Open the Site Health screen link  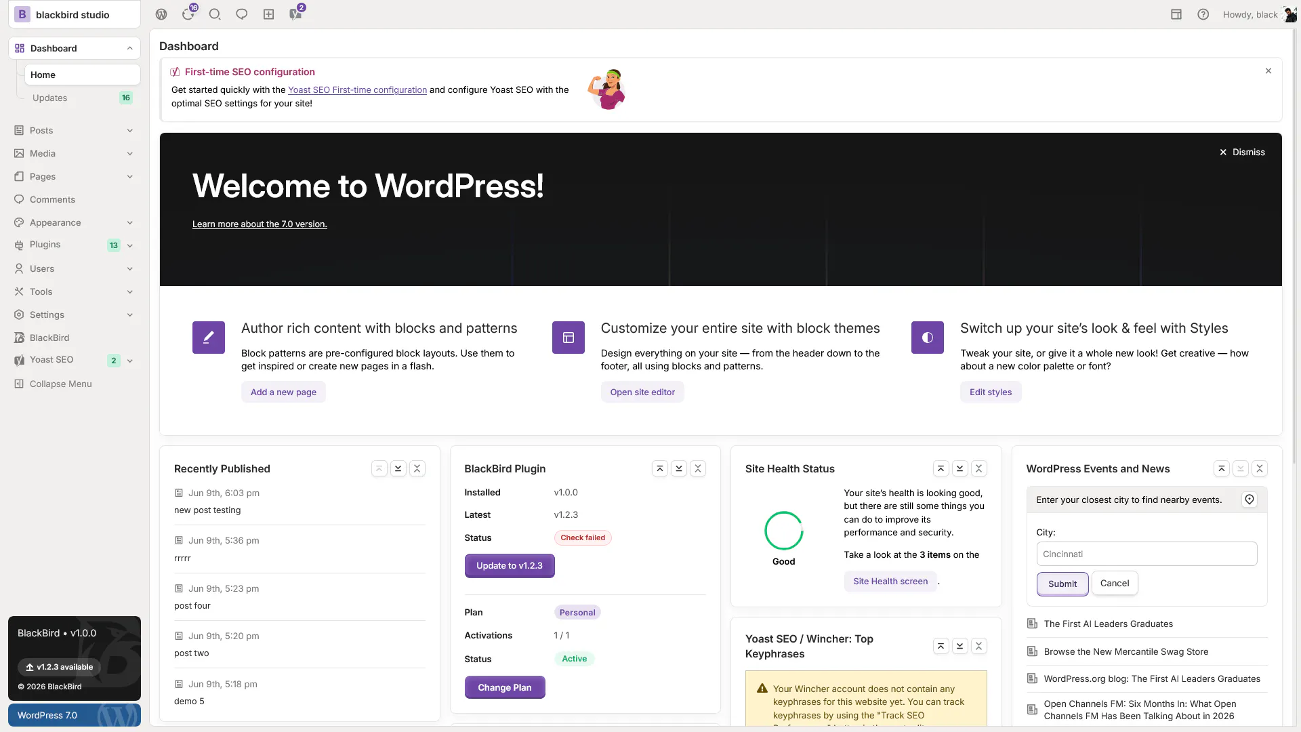[x=890, y=582]
